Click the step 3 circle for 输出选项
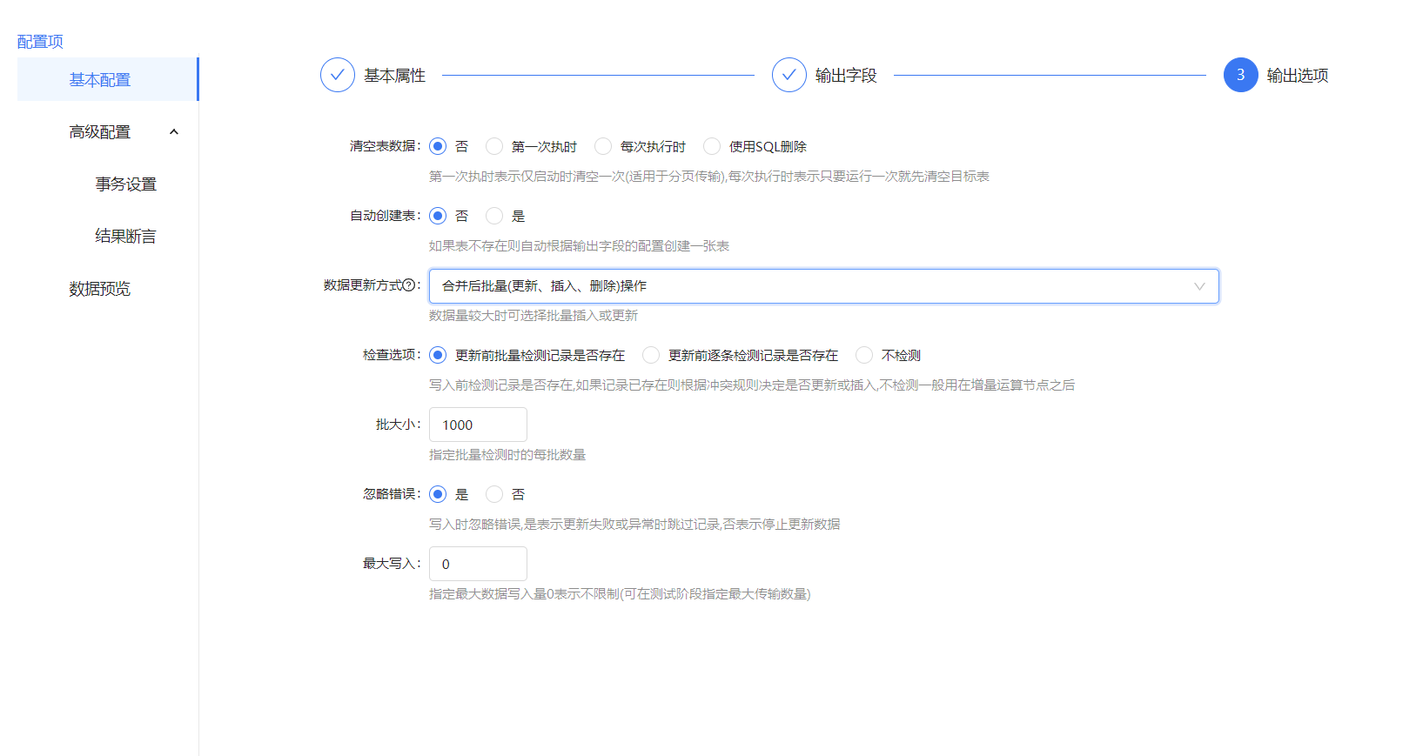This screenshot has width=1416, height=756. click(1240, 75)
